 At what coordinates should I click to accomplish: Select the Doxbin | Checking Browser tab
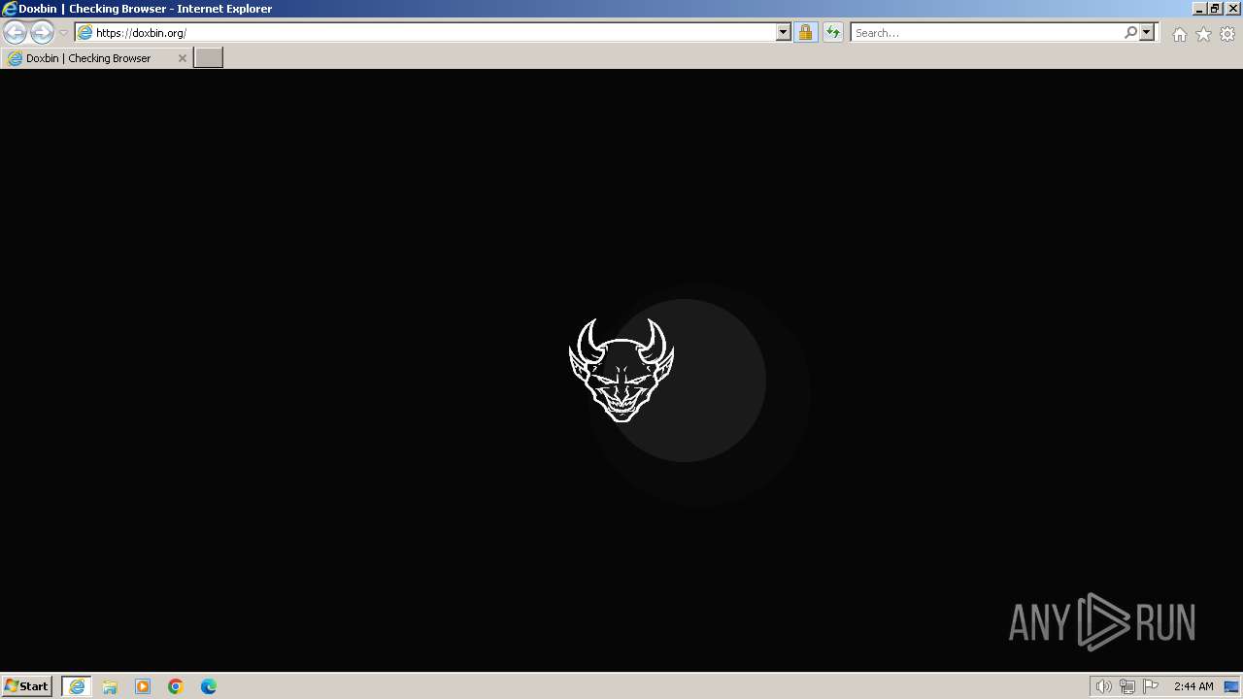tap(96, 58)
